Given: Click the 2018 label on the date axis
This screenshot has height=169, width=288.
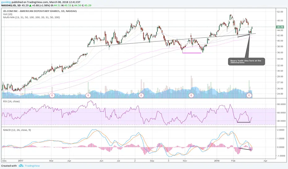Looking at the screenshot, I should [217, 161].
